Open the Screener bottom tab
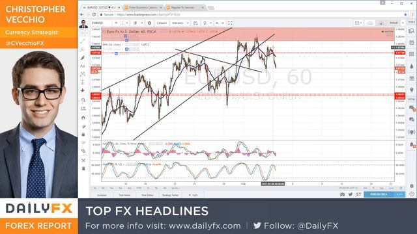This screenshot has height=234, width=417. tap(102, 195)
